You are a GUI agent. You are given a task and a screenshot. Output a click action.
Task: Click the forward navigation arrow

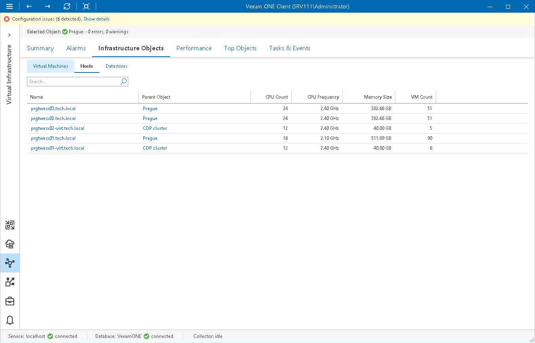pyautogui.click(x=47, y=6)
